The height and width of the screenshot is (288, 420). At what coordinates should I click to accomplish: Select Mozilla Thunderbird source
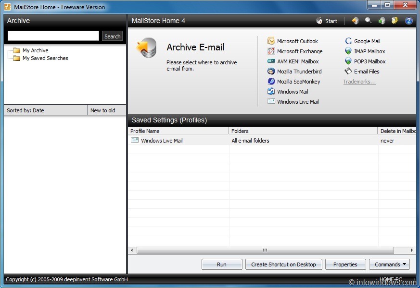[x=294, y=72]
